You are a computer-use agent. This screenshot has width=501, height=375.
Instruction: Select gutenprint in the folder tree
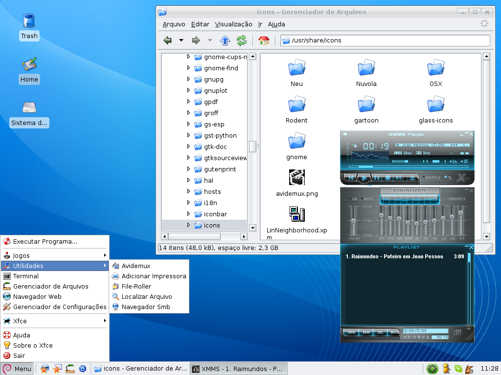220,169
